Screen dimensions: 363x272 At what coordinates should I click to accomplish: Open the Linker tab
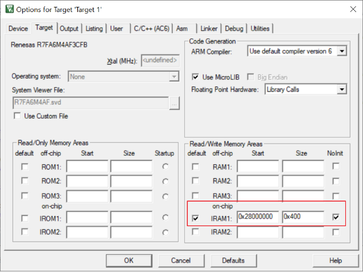click(209, 29)
